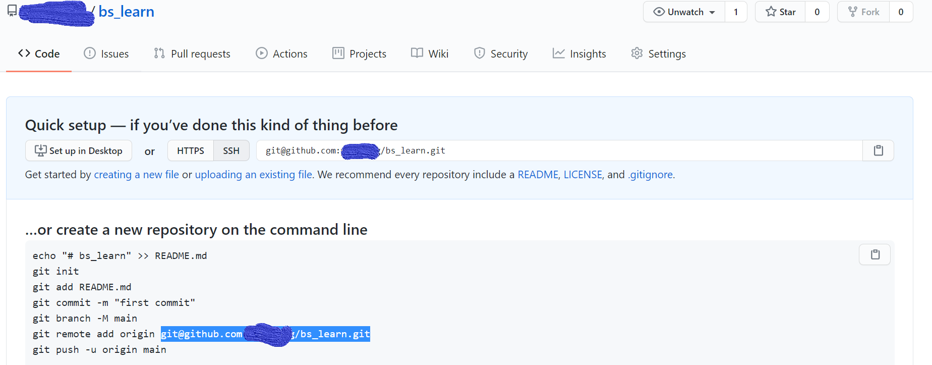This screenshot has width=932, height=365.
Task: Star the repository via Star button
Action: point(780,12)
